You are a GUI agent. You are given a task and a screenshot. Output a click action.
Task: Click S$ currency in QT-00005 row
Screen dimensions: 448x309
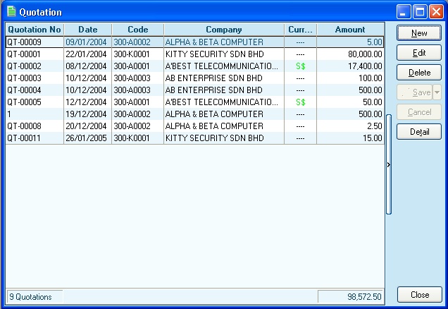tap(301, 102)
